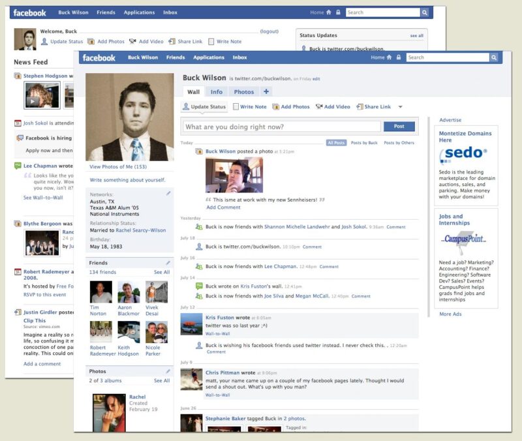Select the All Posts filter
The width and height of the screenshot is (522, 441).
click(x=336, y=143)
